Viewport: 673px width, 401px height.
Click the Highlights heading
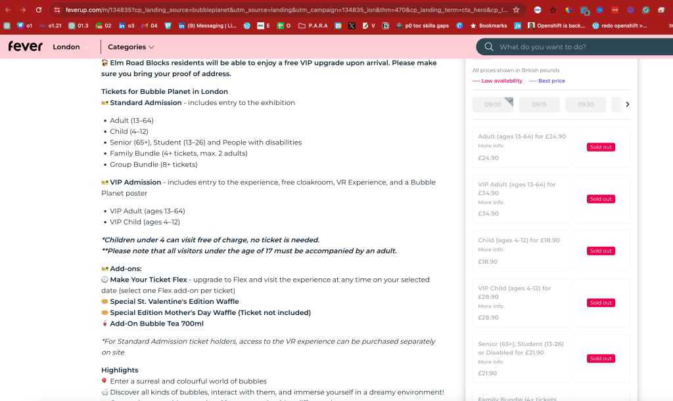(120, 370)
